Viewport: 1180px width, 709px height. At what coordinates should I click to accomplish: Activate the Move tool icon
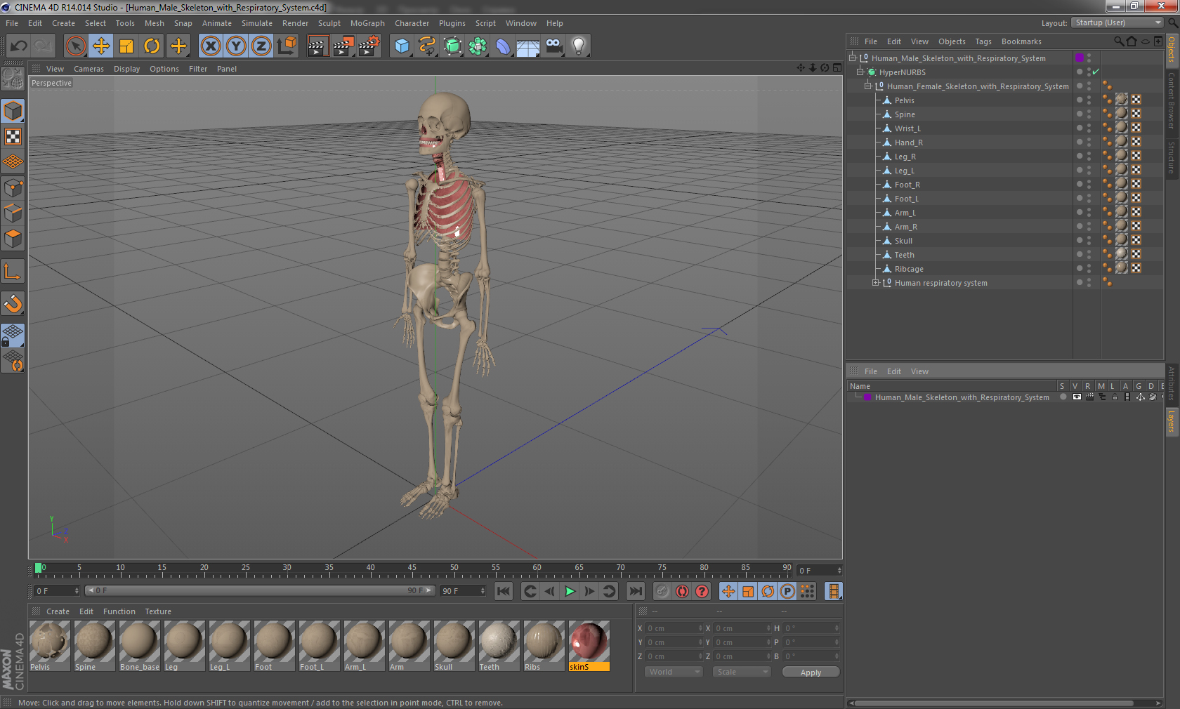(101, 46)
